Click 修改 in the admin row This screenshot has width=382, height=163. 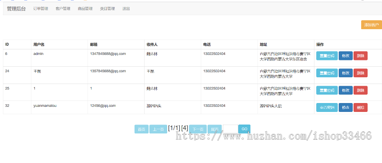(345, 56)
